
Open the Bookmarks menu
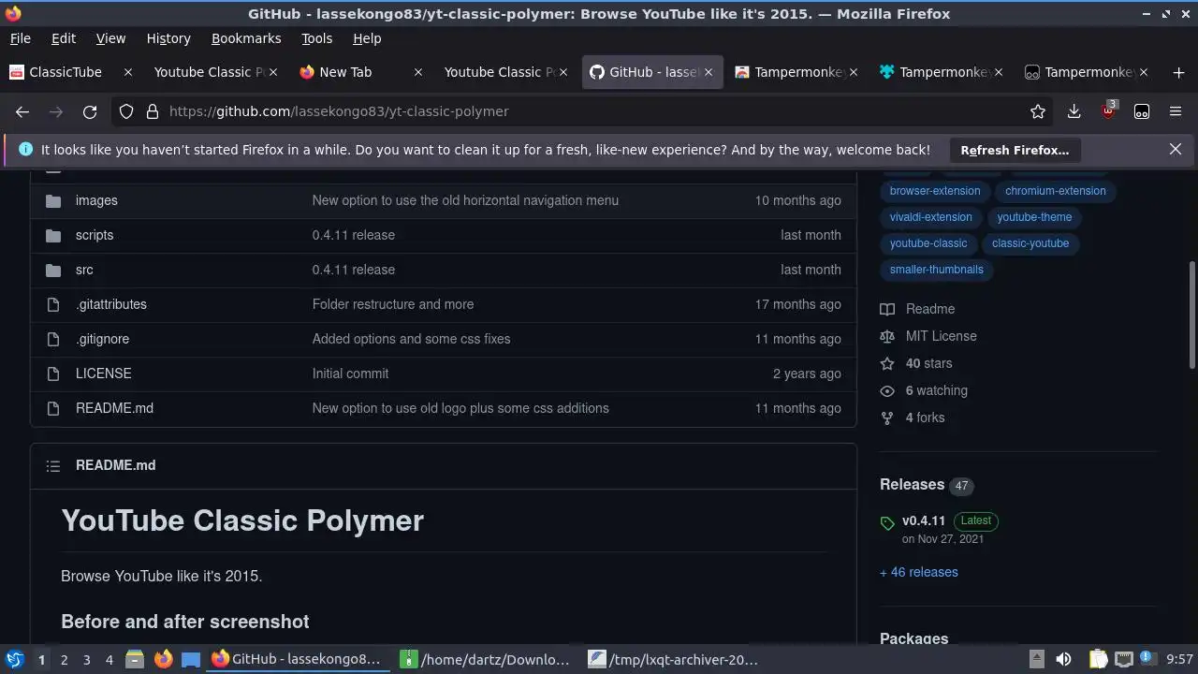coord(246,38)
